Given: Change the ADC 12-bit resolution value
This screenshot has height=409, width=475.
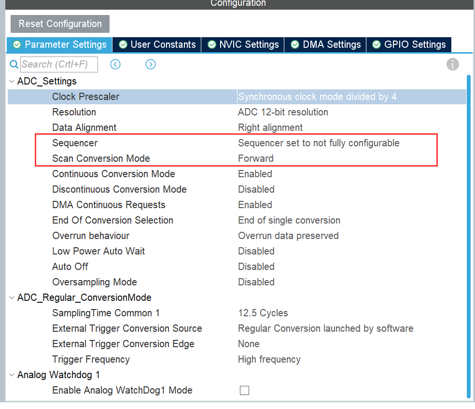Looking at the screenshot, I should [x=283, y=112].
